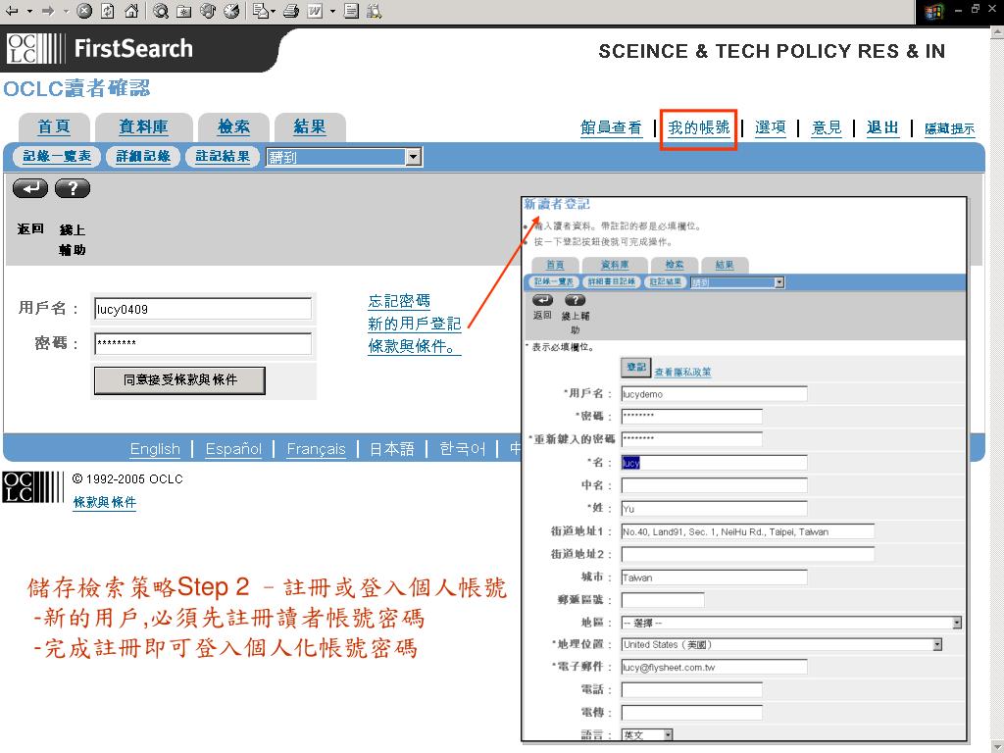Open the 首頁 tab
Image resolution: width=1004 pixels, height=753 pixels.
[x=54, y=126]
